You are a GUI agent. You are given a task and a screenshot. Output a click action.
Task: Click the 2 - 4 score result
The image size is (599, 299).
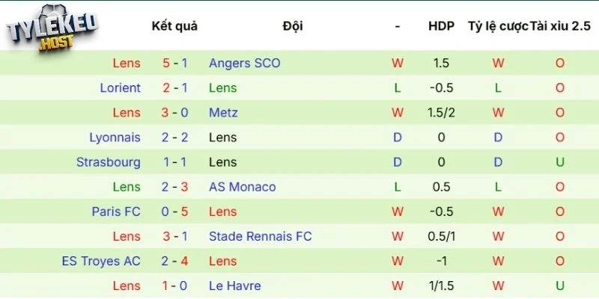coord(174,261)
